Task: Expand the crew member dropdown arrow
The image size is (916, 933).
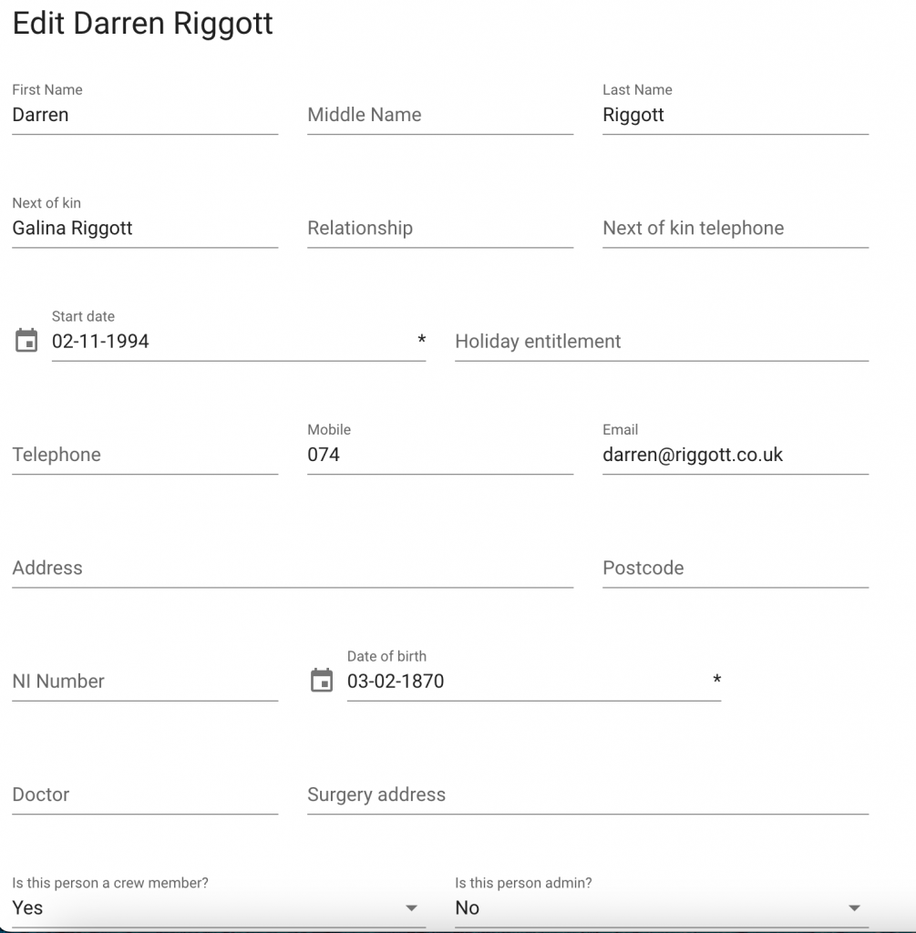Action: pyautogui.click(x=411, y=907)
